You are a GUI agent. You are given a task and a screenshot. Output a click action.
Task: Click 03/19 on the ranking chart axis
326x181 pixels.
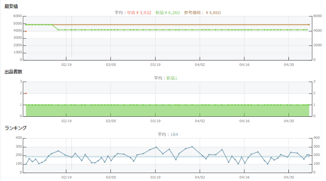pos(155,177)
